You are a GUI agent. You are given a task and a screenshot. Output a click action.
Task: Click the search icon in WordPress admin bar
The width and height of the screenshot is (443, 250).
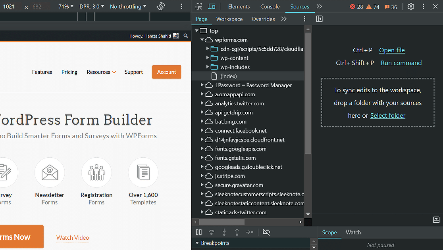click(186, 36)
